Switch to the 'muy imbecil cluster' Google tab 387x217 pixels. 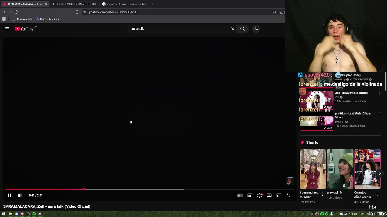click(124, 4)
